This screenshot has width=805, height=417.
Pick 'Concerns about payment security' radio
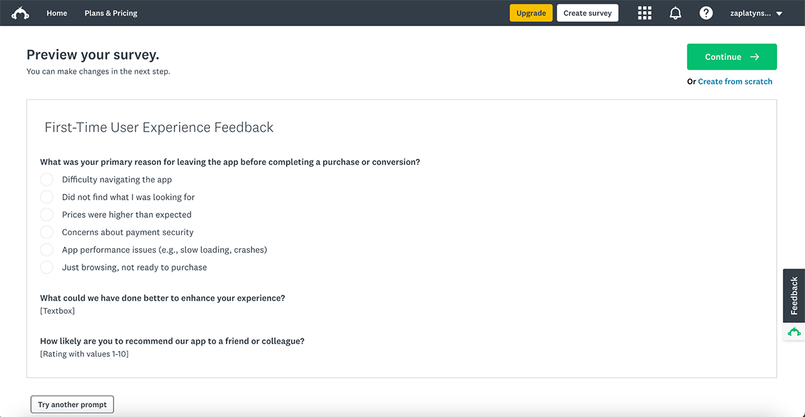pos(46,232)
